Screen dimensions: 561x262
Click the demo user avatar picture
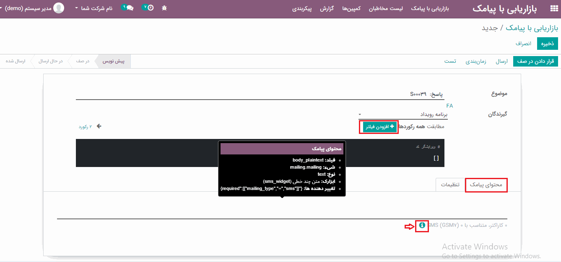[x=59, y=8]
